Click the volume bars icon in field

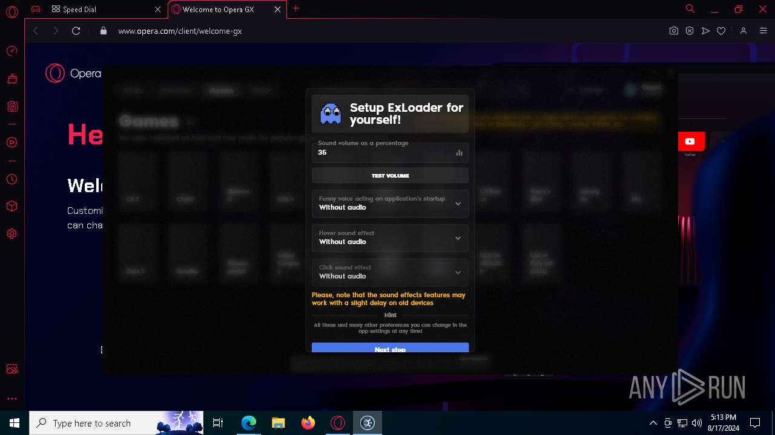459,153
